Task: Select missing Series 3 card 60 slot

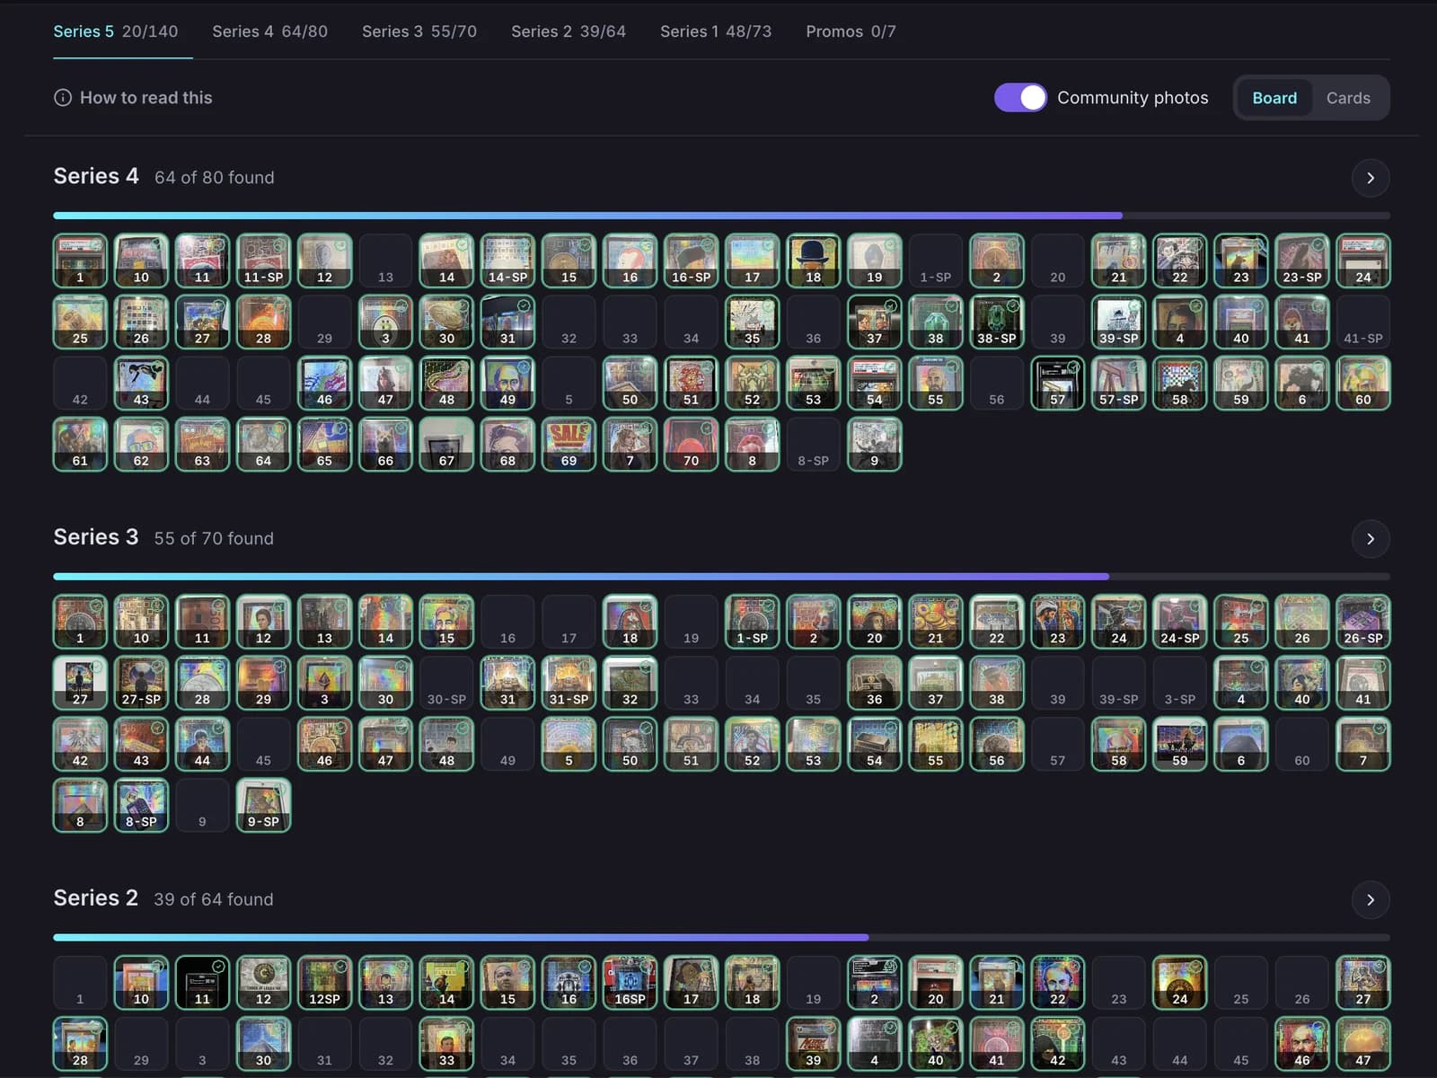Action: point(1302,744)
